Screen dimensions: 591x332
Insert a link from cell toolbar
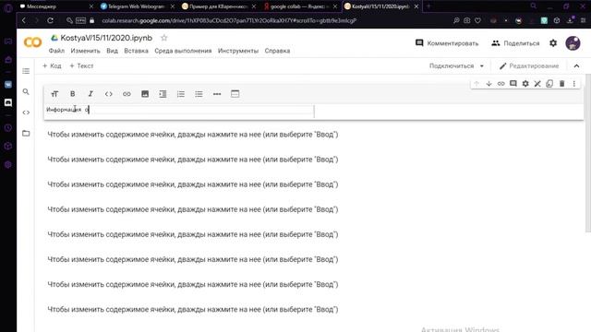(x=127, y=94)
